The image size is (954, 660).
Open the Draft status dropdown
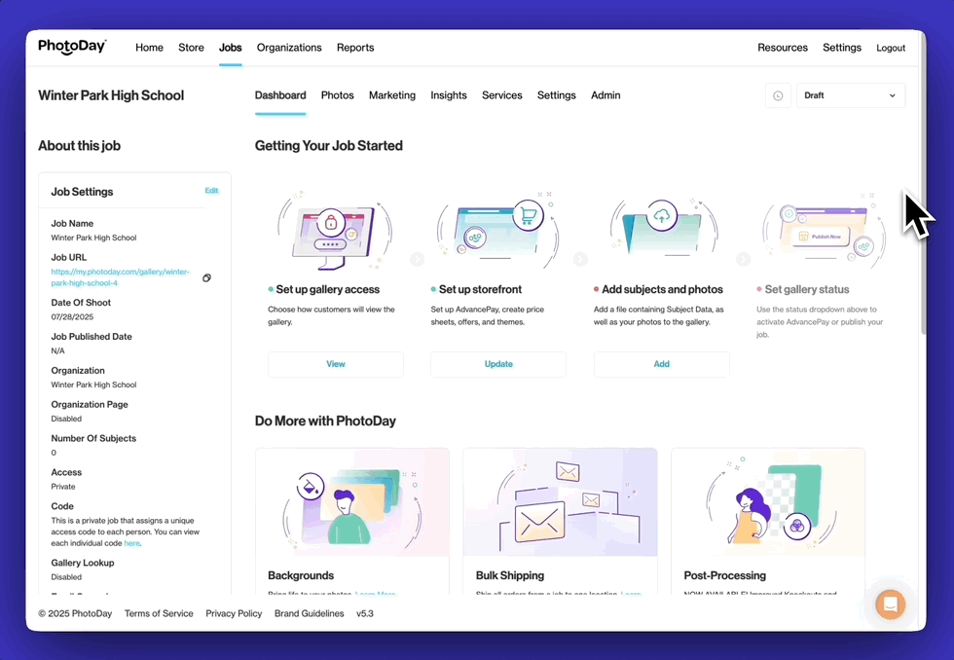pyautogui.click(x=851, y=95)
